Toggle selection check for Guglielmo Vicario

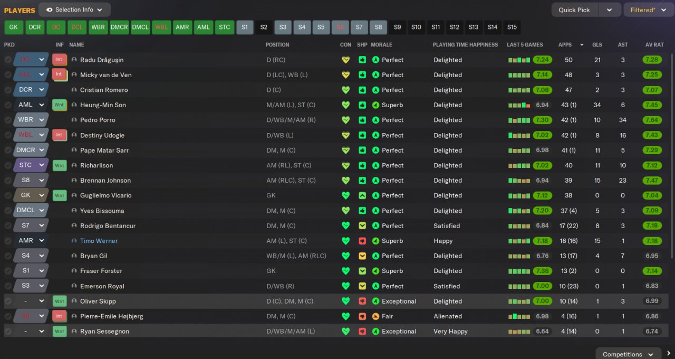[x=8, y=195]
